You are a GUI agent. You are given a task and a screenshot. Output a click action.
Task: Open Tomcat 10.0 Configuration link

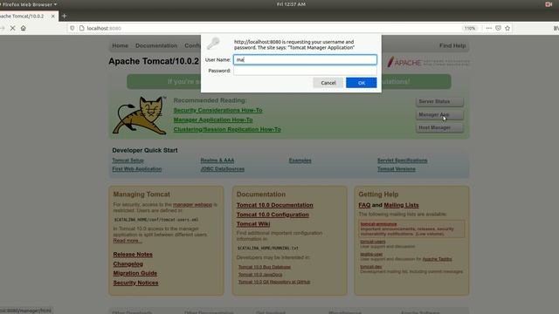(x=273, y=215)
